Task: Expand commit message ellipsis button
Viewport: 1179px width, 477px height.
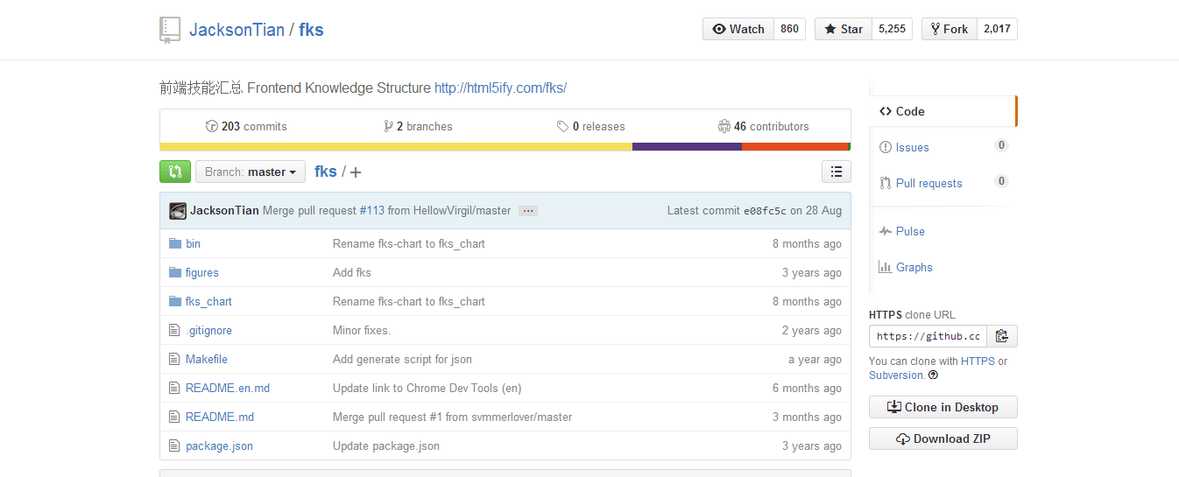Action: (x=527, y=211)
